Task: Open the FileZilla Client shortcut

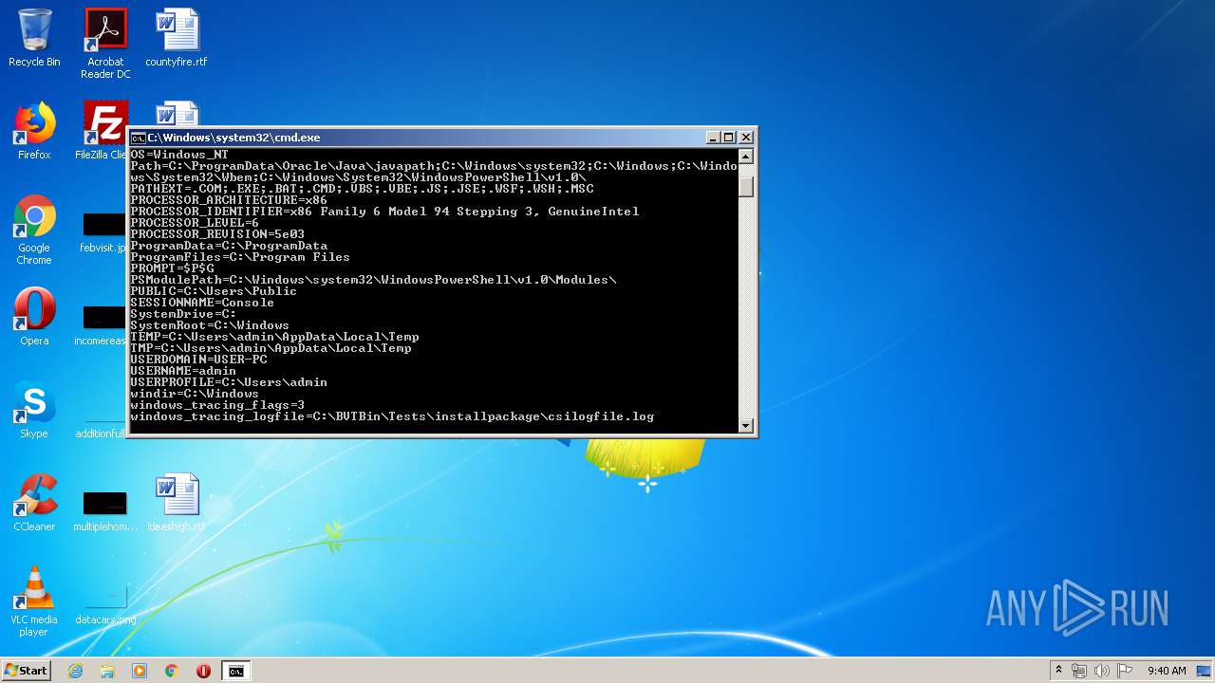Action: 105,131
